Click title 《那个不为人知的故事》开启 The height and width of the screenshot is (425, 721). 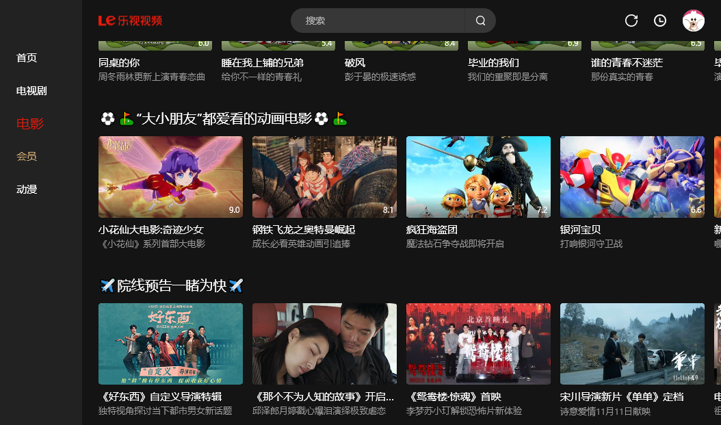324,396
